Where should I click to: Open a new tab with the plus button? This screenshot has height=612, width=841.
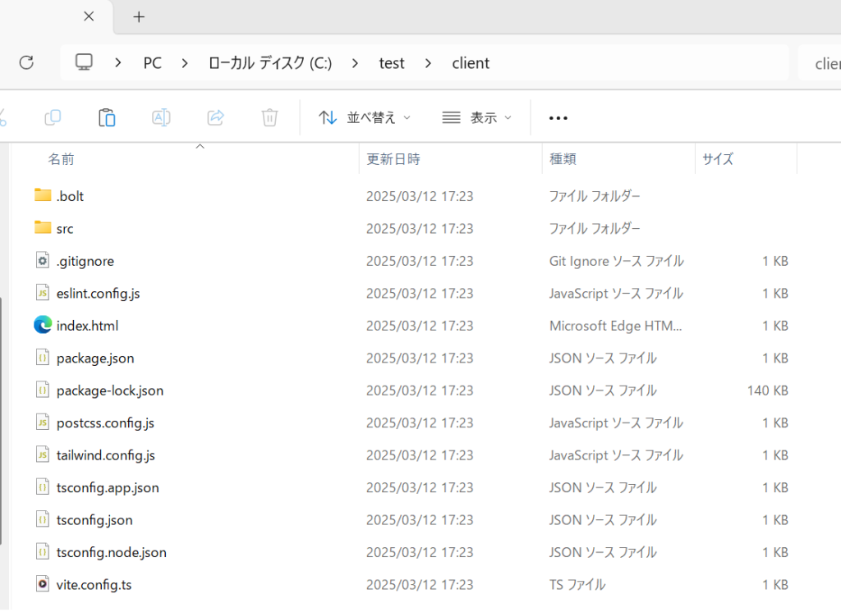click(x=138, y=16)
